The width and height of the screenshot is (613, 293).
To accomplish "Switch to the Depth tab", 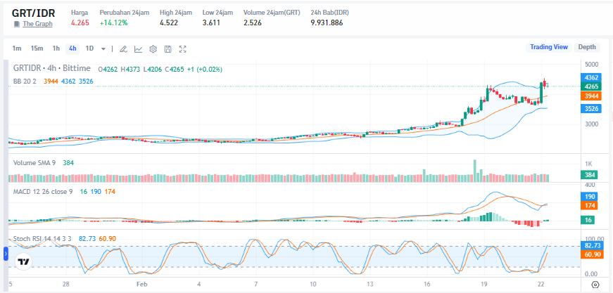I will (587, 47).
